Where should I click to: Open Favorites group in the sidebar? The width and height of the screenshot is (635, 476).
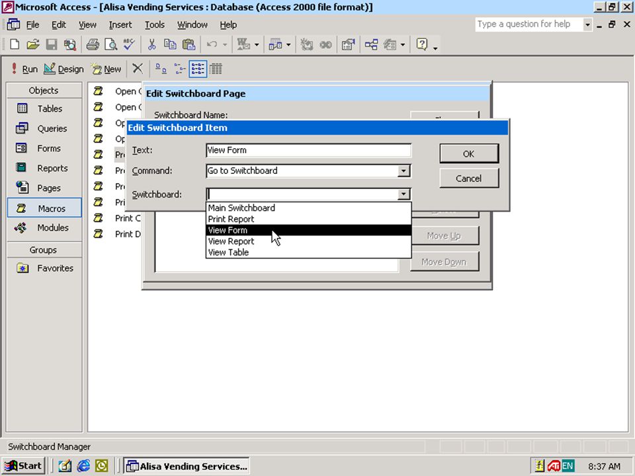pyautogui.click(x=44, y=268)
